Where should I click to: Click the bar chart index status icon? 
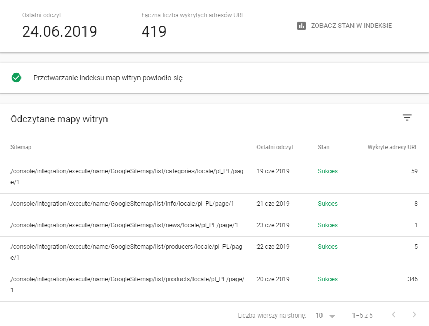point(301,26)
